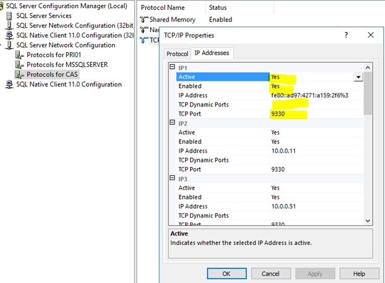
Task: Select the IP2 Active row
Action: (x=270, y=132)
